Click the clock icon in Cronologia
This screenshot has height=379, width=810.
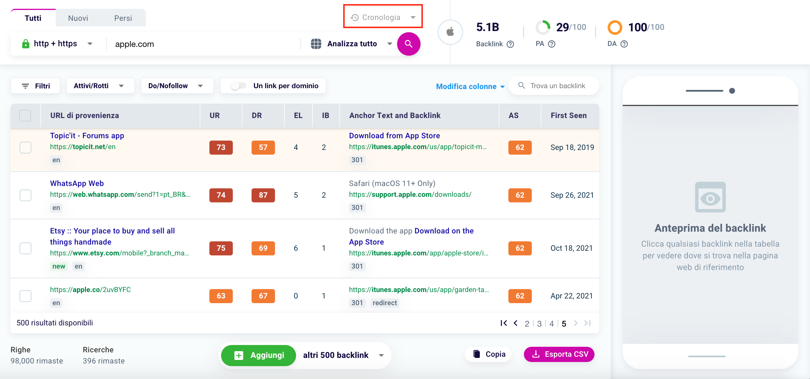(x=355, y=17)
